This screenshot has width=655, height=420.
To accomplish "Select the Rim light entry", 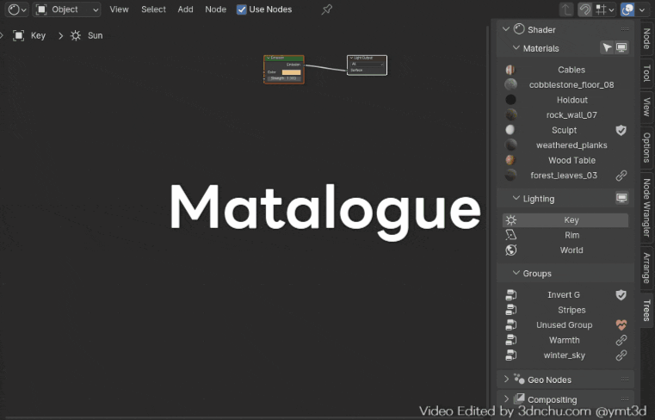I will pyautogui.click(x=565, y=235).
